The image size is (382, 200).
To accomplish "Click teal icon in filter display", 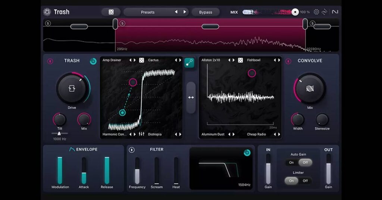I will point(247,153).
